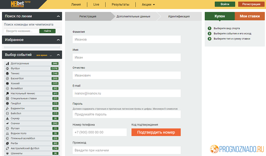Select the Идентификация step tab

coord(179,16)
